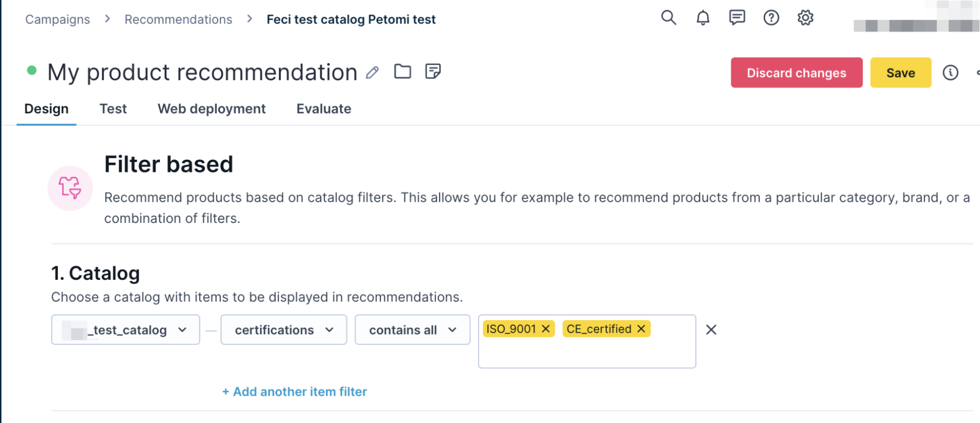Click Add another item filter link

pos(295,392)
